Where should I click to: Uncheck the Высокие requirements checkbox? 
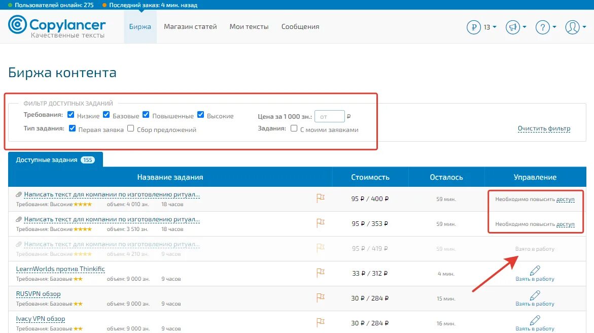[x=201, y=115]
